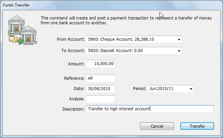Click the Period field showing Jun:2010/11
223x138 pixels.
(170, 89)
